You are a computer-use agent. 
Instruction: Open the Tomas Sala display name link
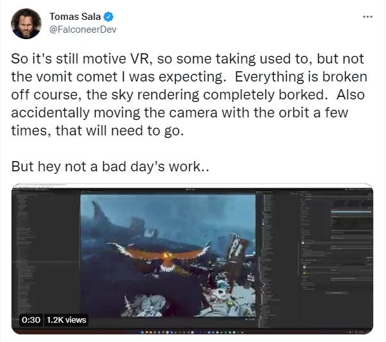click(75, 17)
